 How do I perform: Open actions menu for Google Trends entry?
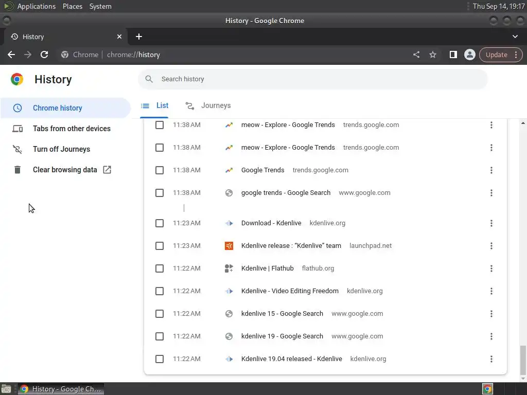click(x=491, y=170)
